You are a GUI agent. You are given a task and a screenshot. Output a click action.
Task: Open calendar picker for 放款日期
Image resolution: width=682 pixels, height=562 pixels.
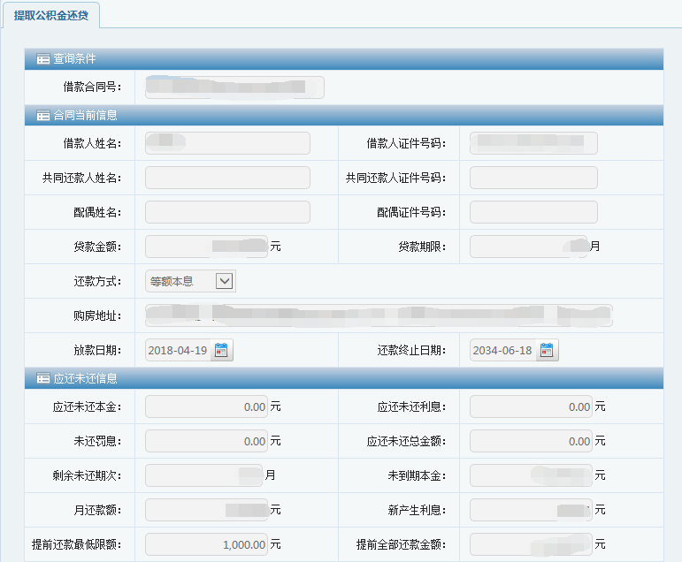pyautogui.click(x=221, y=351)
